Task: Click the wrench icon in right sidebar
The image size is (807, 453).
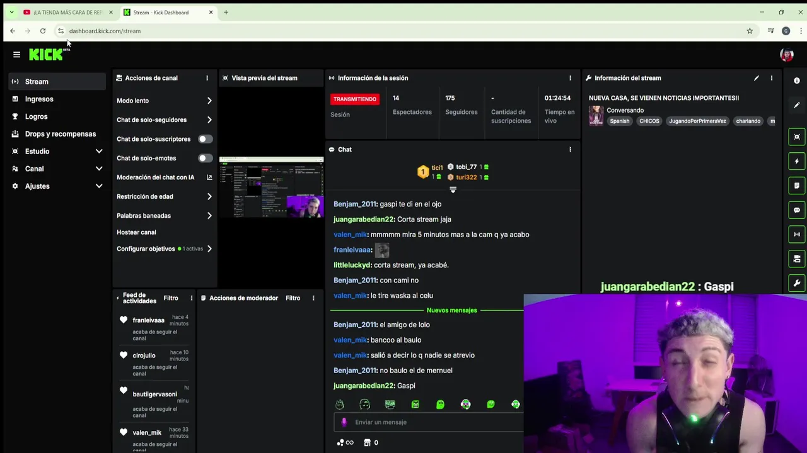Action: coord(797,283)
